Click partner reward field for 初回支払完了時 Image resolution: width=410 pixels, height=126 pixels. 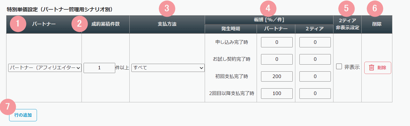tap(277, 76)
